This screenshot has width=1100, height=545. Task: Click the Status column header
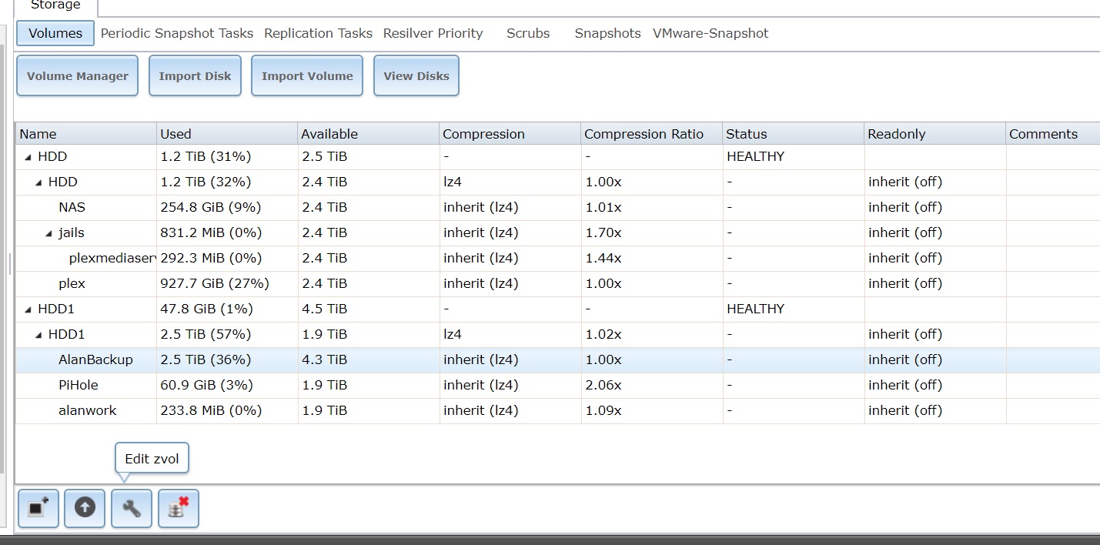[x=794, y=134]
